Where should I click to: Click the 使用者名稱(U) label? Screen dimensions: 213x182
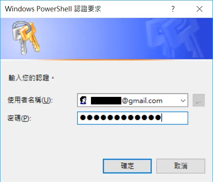point(30,100)
